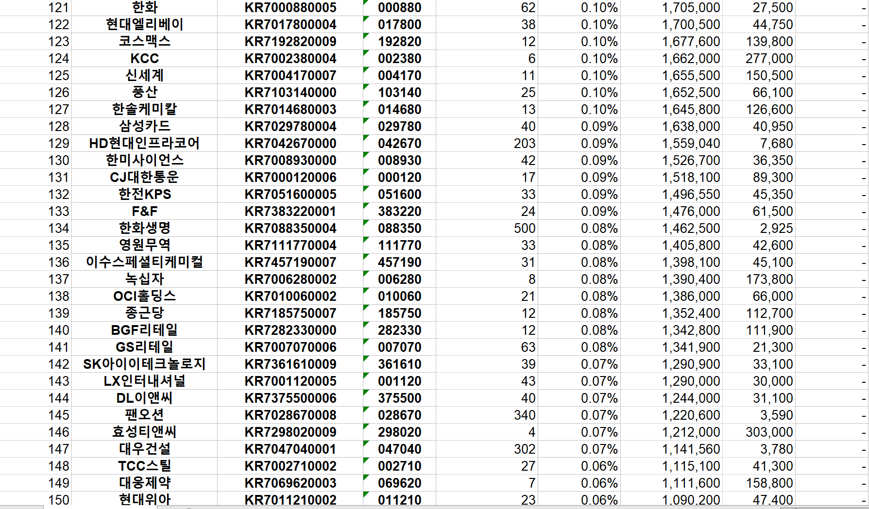Image resolution: width=869 pixels, height=509 pixels.
Task: Select SK아이이테크놀로지 cell
Action: pos(145,364)
